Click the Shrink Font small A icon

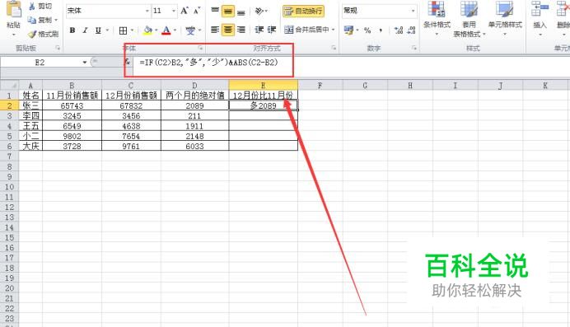coord(197,11)
